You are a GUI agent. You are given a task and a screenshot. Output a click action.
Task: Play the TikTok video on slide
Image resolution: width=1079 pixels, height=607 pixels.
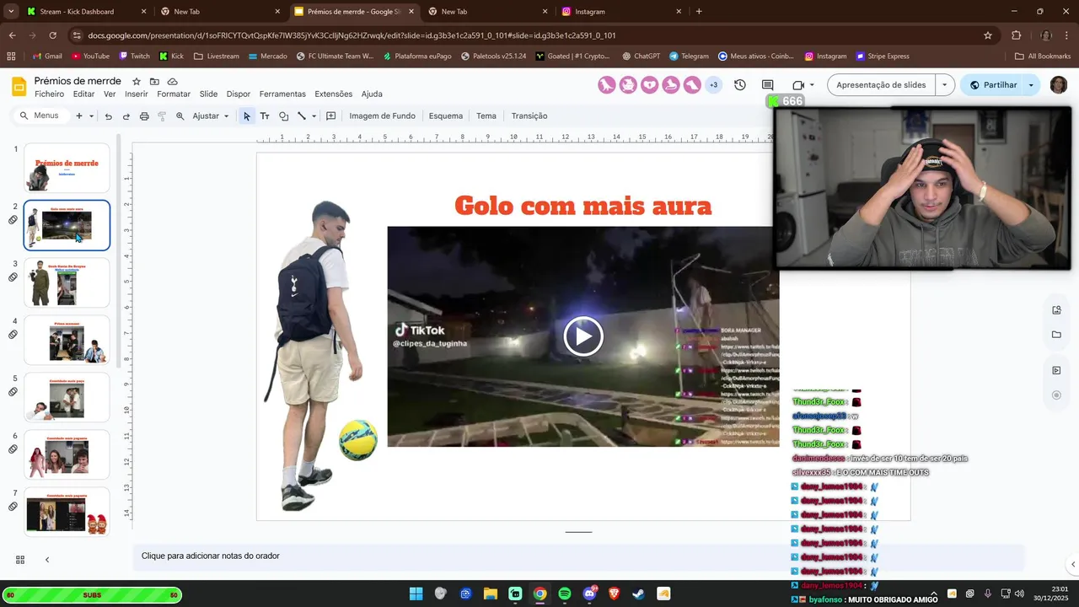583,336
